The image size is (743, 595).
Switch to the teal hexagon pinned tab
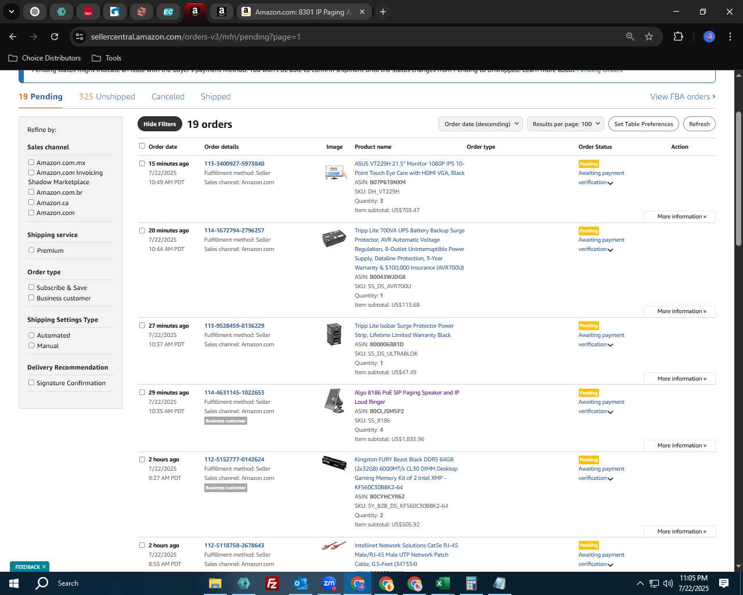pos(62,12)
